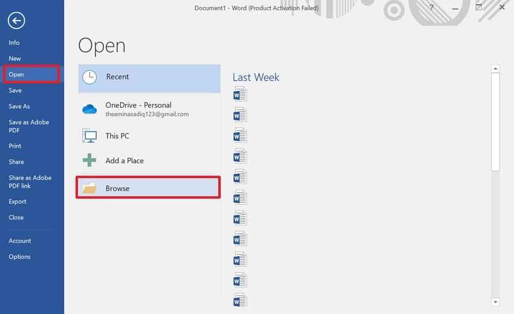Click the scrollbar down arrow in file list
Screen dimensions: 514x314
point(495,302)
